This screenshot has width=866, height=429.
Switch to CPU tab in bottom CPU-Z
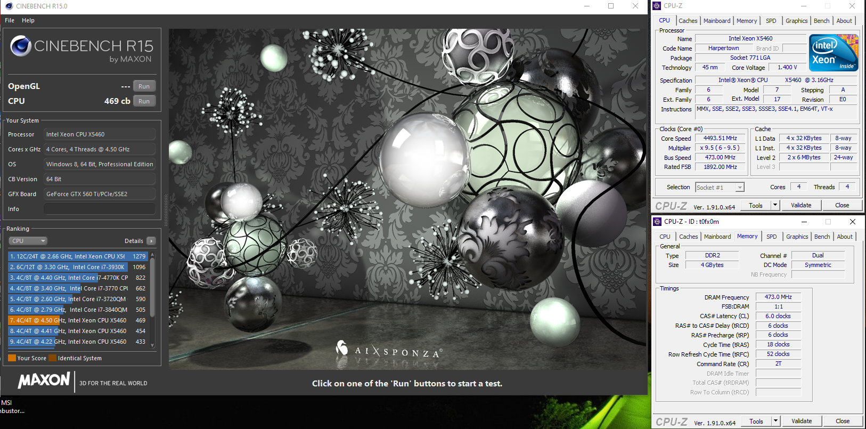coord(665,237)
